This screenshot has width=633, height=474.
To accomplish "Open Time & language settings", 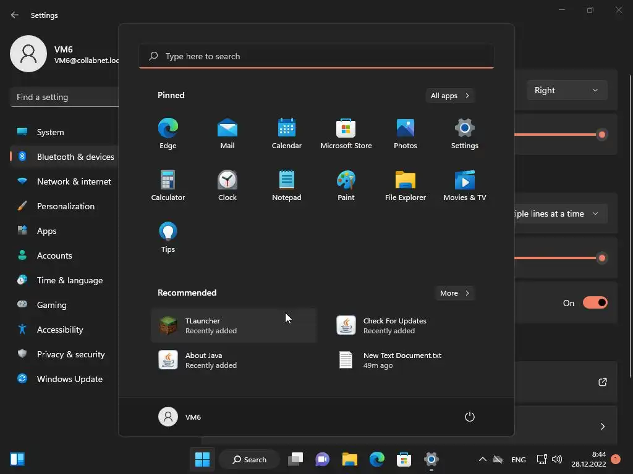I will click(64, 280).
